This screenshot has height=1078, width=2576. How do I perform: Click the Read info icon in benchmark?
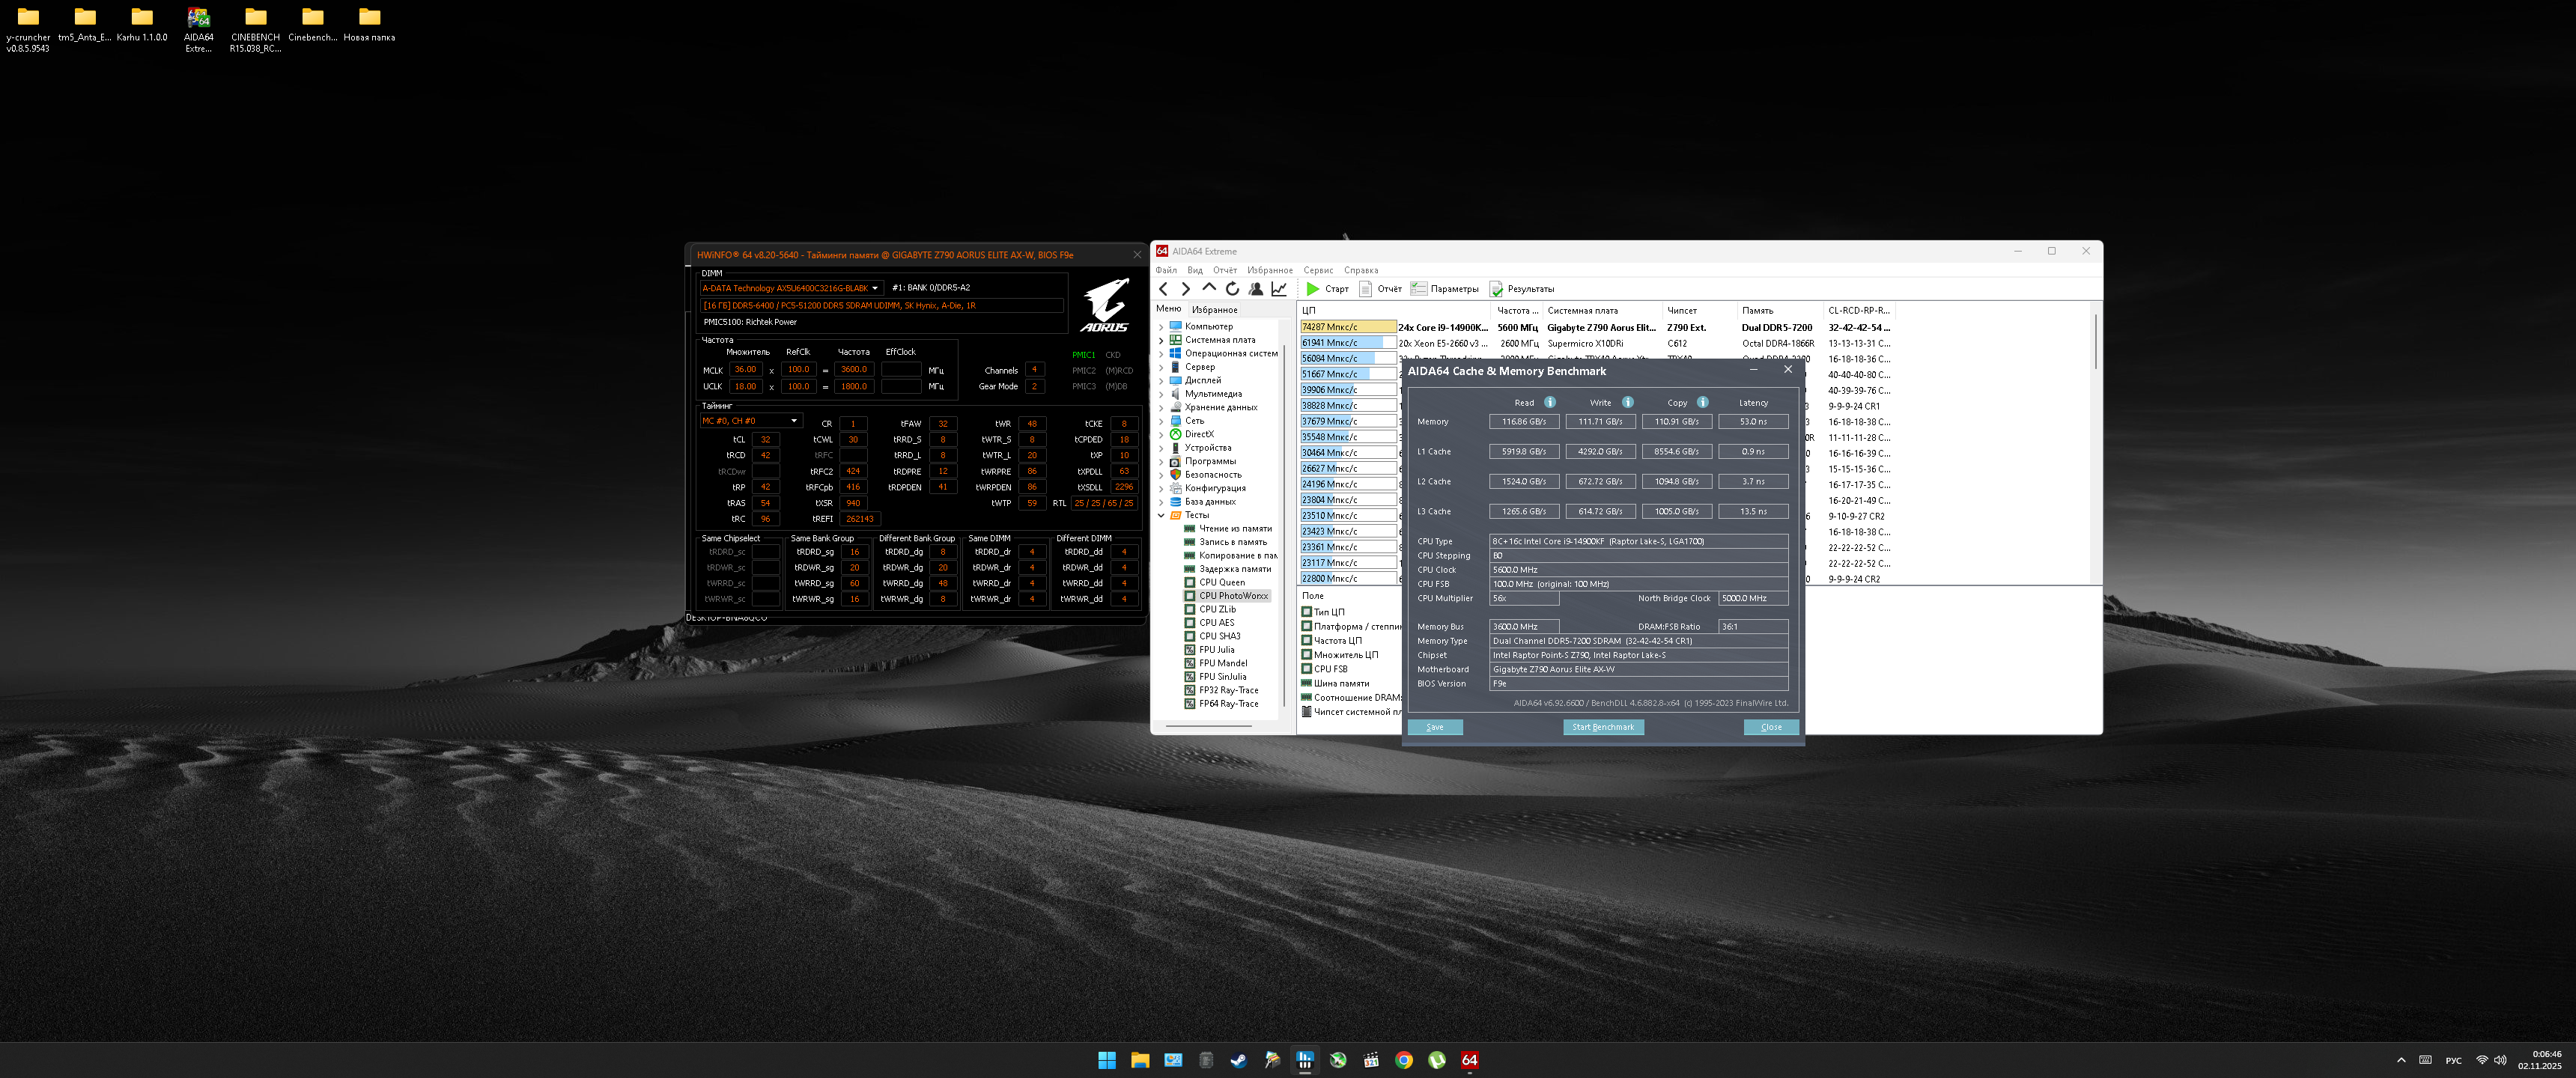click(x=1549, y=403)
